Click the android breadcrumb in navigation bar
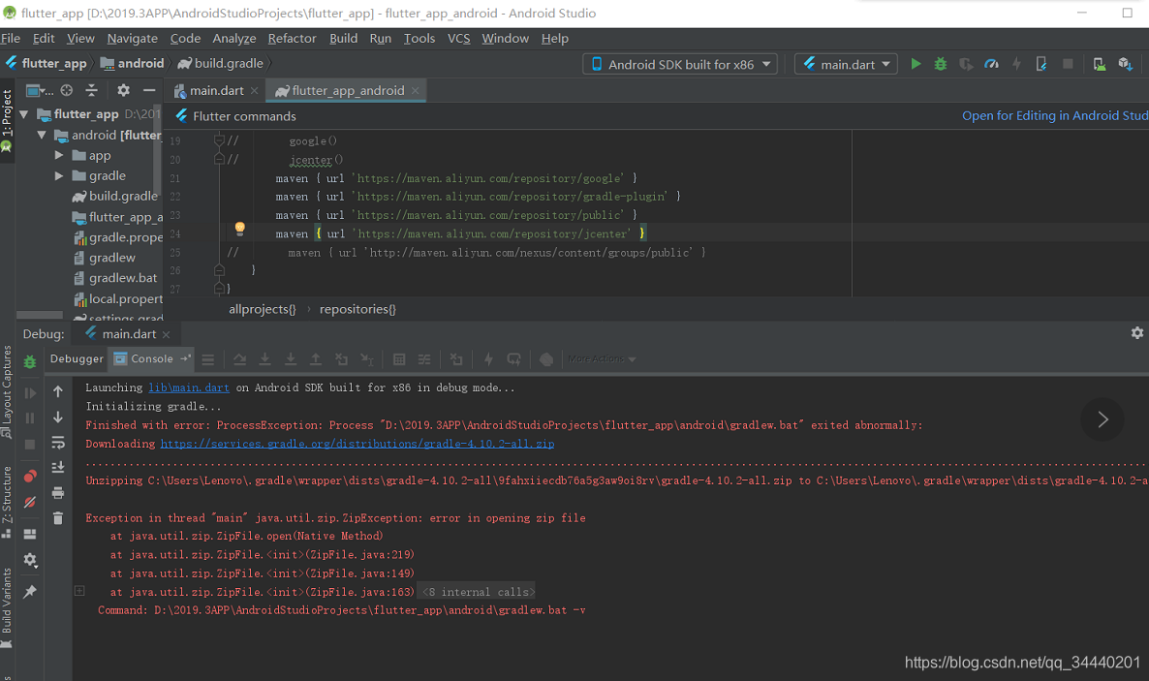Viewport: 1149px width, 681px height. coord(132,63)
